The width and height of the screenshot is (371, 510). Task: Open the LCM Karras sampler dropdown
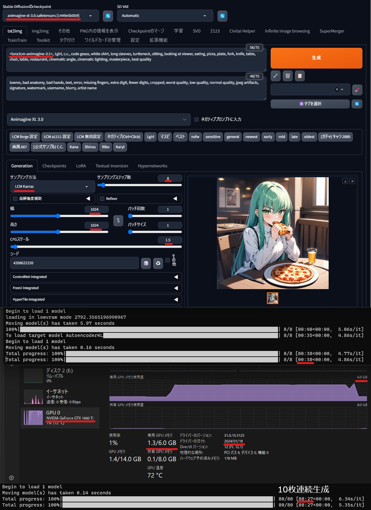pyautogui.click(x=53, y=186)
